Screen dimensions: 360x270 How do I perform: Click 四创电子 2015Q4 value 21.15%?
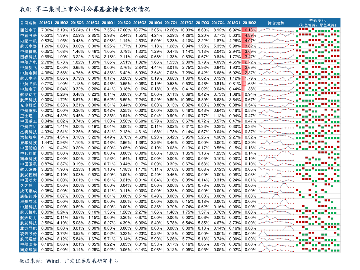(93, 30)
